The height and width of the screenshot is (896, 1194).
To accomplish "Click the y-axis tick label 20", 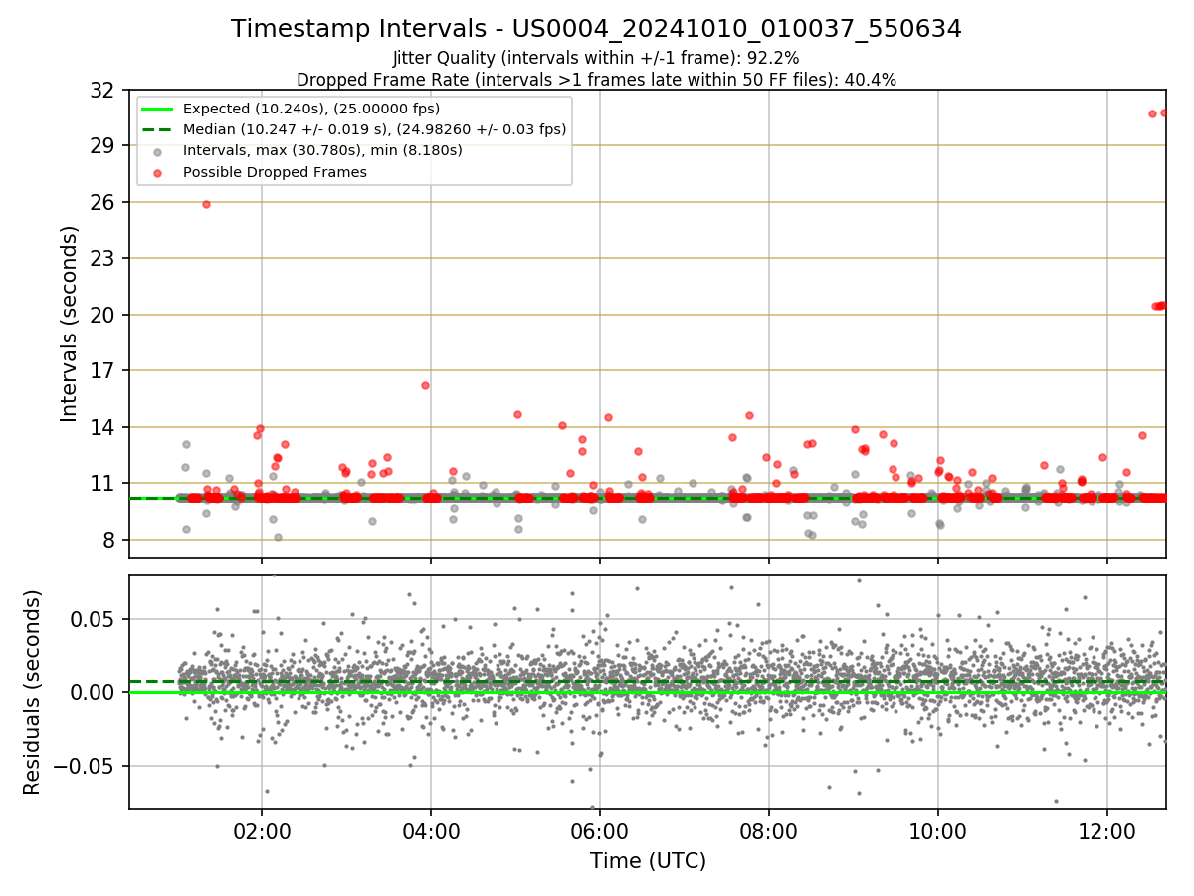I will coord(102,315).
